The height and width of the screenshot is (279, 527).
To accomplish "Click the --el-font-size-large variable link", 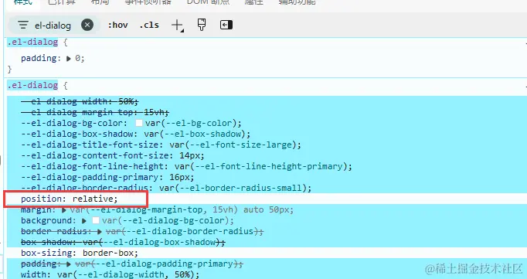I will (235, 145).
